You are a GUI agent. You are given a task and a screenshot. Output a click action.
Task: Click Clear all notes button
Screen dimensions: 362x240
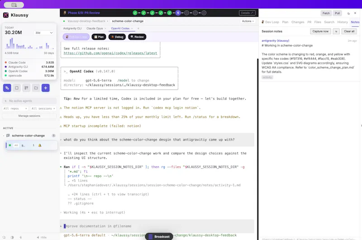click(349, 31)
